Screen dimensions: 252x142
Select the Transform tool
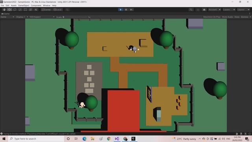pos(31,9)
